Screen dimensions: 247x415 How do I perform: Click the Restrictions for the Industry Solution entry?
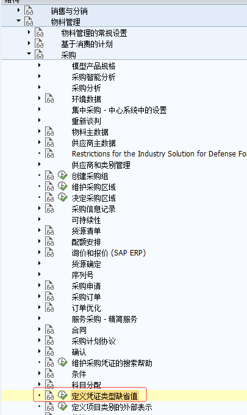point(159,154)
